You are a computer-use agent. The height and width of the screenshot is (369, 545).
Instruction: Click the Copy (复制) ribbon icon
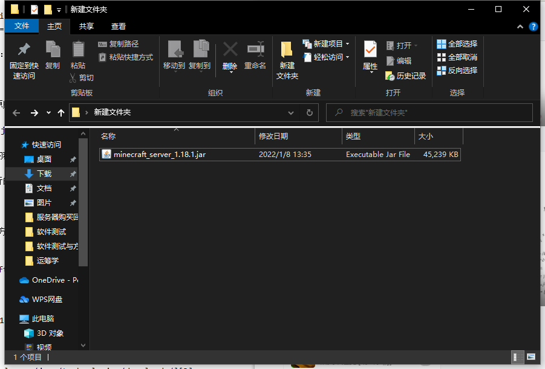(53, 55)
